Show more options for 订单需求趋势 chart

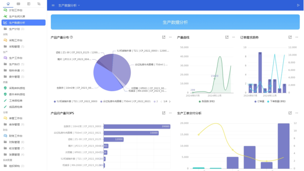[297, 37]
